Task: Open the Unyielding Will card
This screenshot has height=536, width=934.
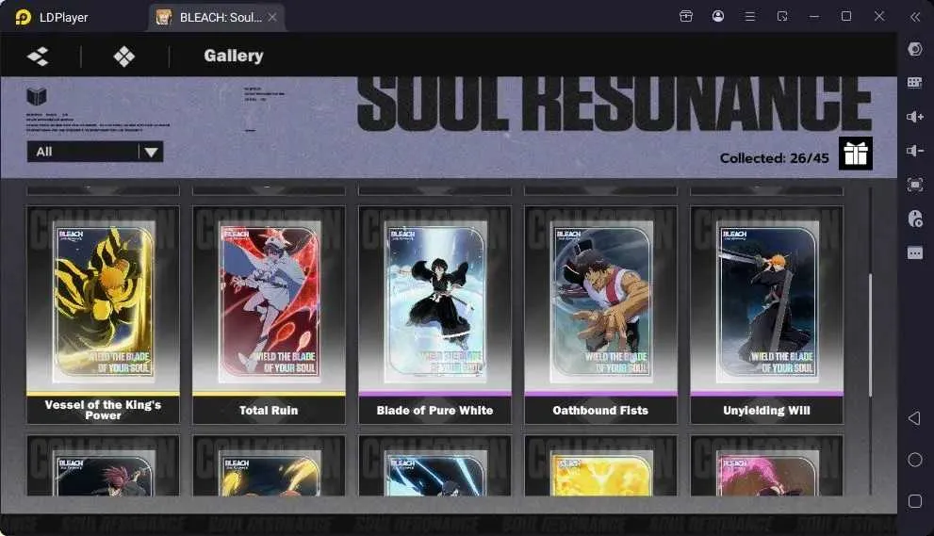Action: click(766, 315)
